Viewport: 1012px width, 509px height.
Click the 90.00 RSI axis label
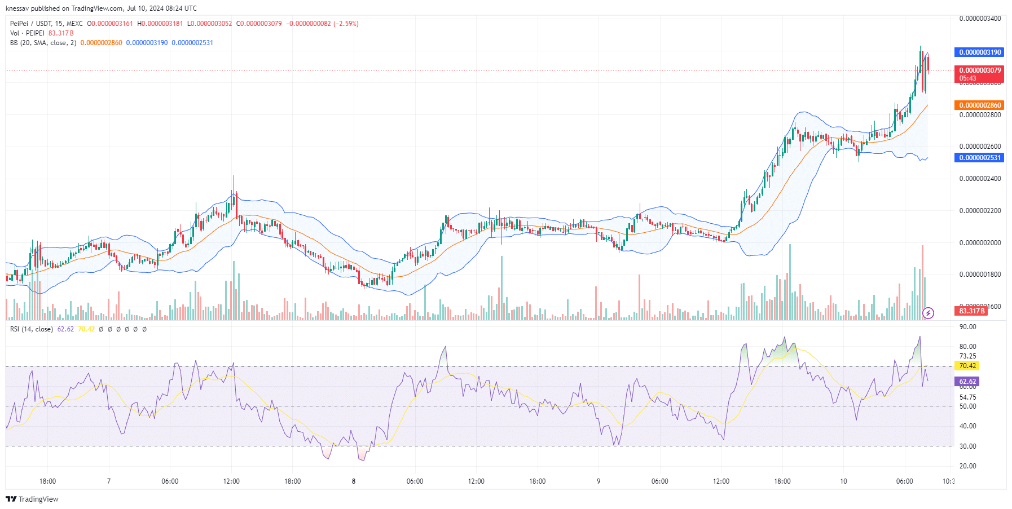pos(967,327)
